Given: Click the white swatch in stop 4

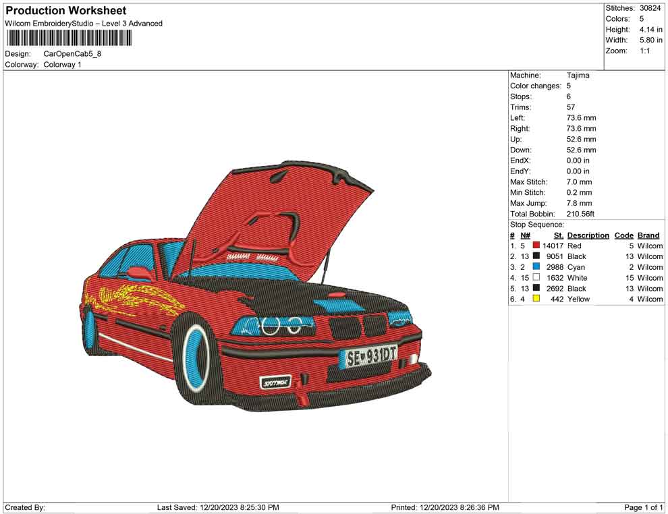Looking at the screenshot, I should (x=536, y=278).
